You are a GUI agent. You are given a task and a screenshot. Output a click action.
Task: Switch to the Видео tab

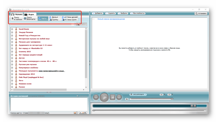[30, 14]
